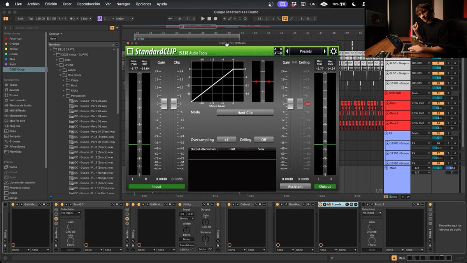Open Samples category in browser
The width and height of the screenshot is (467, 263).
(15, 136)
